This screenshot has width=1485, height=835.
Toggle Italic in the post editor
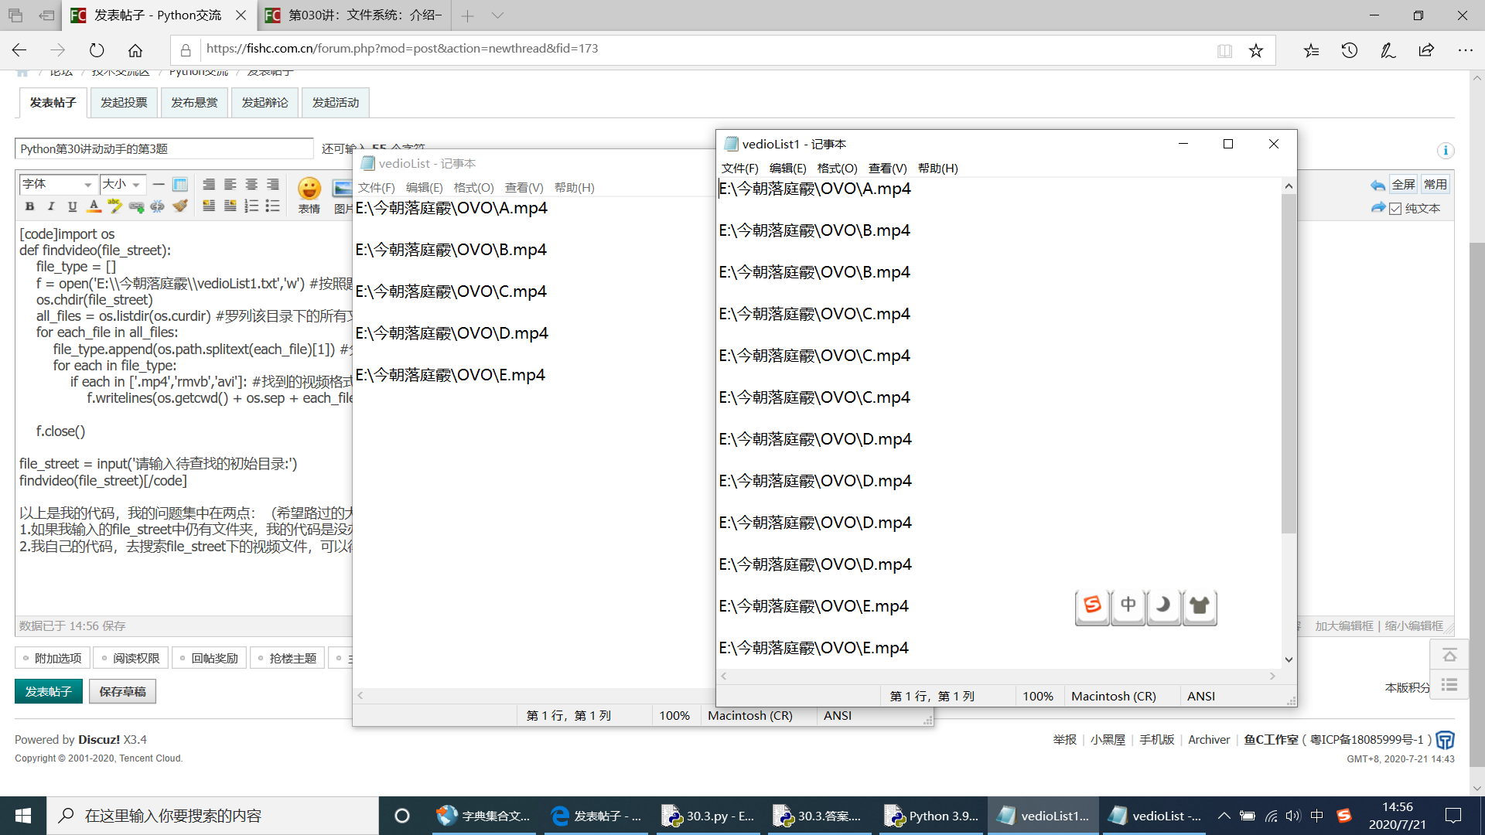tap(51, 206)
